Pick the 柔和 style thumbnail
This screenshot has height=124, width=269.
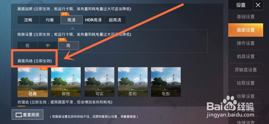point(133,82)
